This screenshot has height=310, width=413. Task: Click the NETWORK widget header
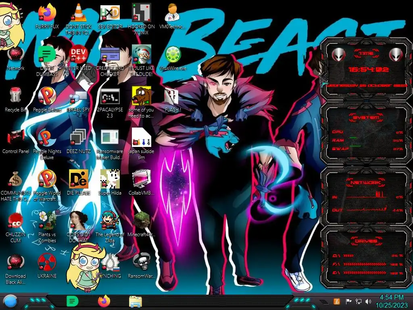point(366,182)
